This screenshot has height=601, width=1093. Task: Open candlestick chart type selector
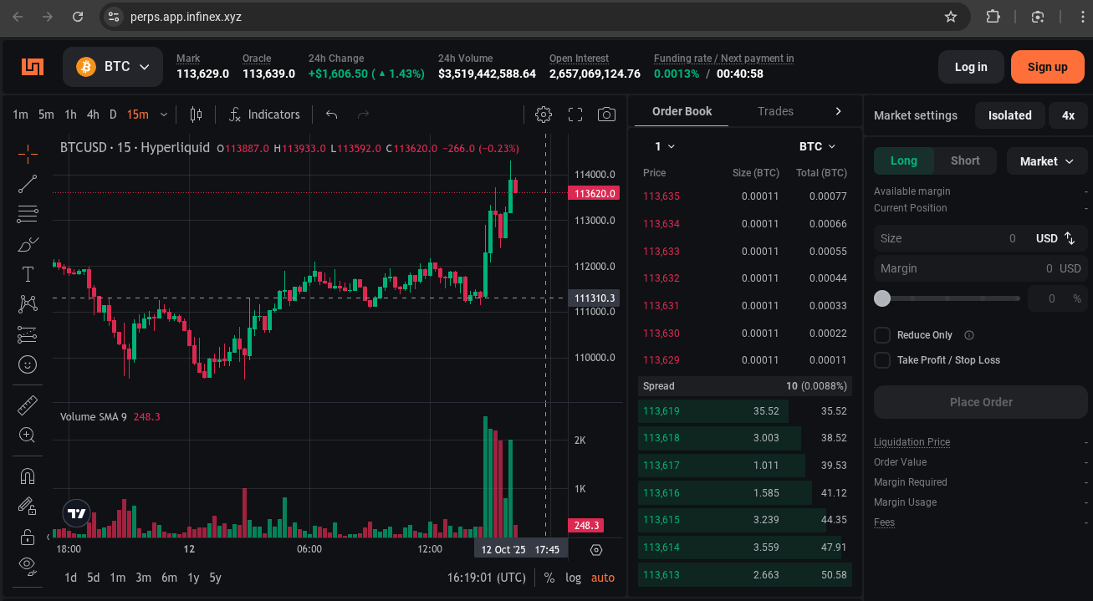(x=197, y=115)
